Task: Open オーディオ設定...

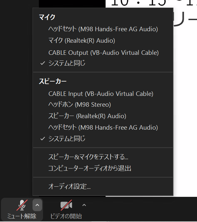Action: tap(103, 186)
